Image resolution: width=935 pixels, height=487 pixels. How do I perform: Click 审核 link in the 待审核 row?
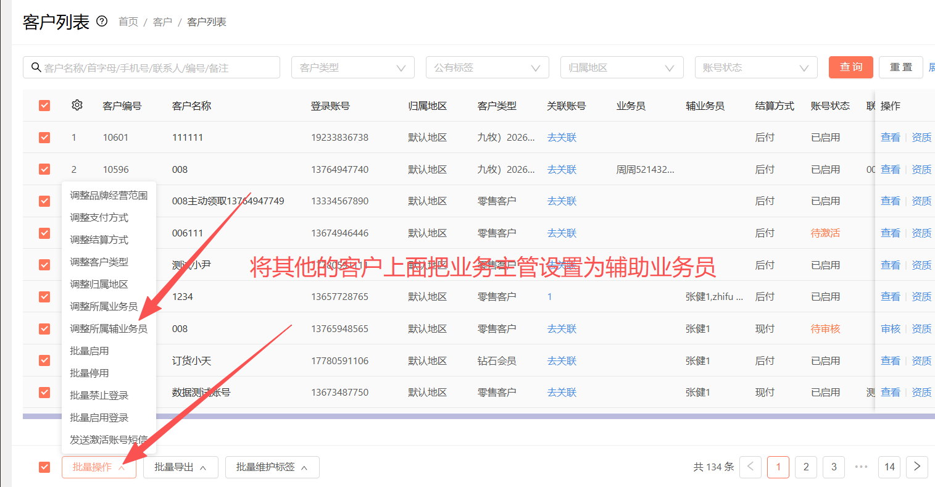[x=891, y=328]
